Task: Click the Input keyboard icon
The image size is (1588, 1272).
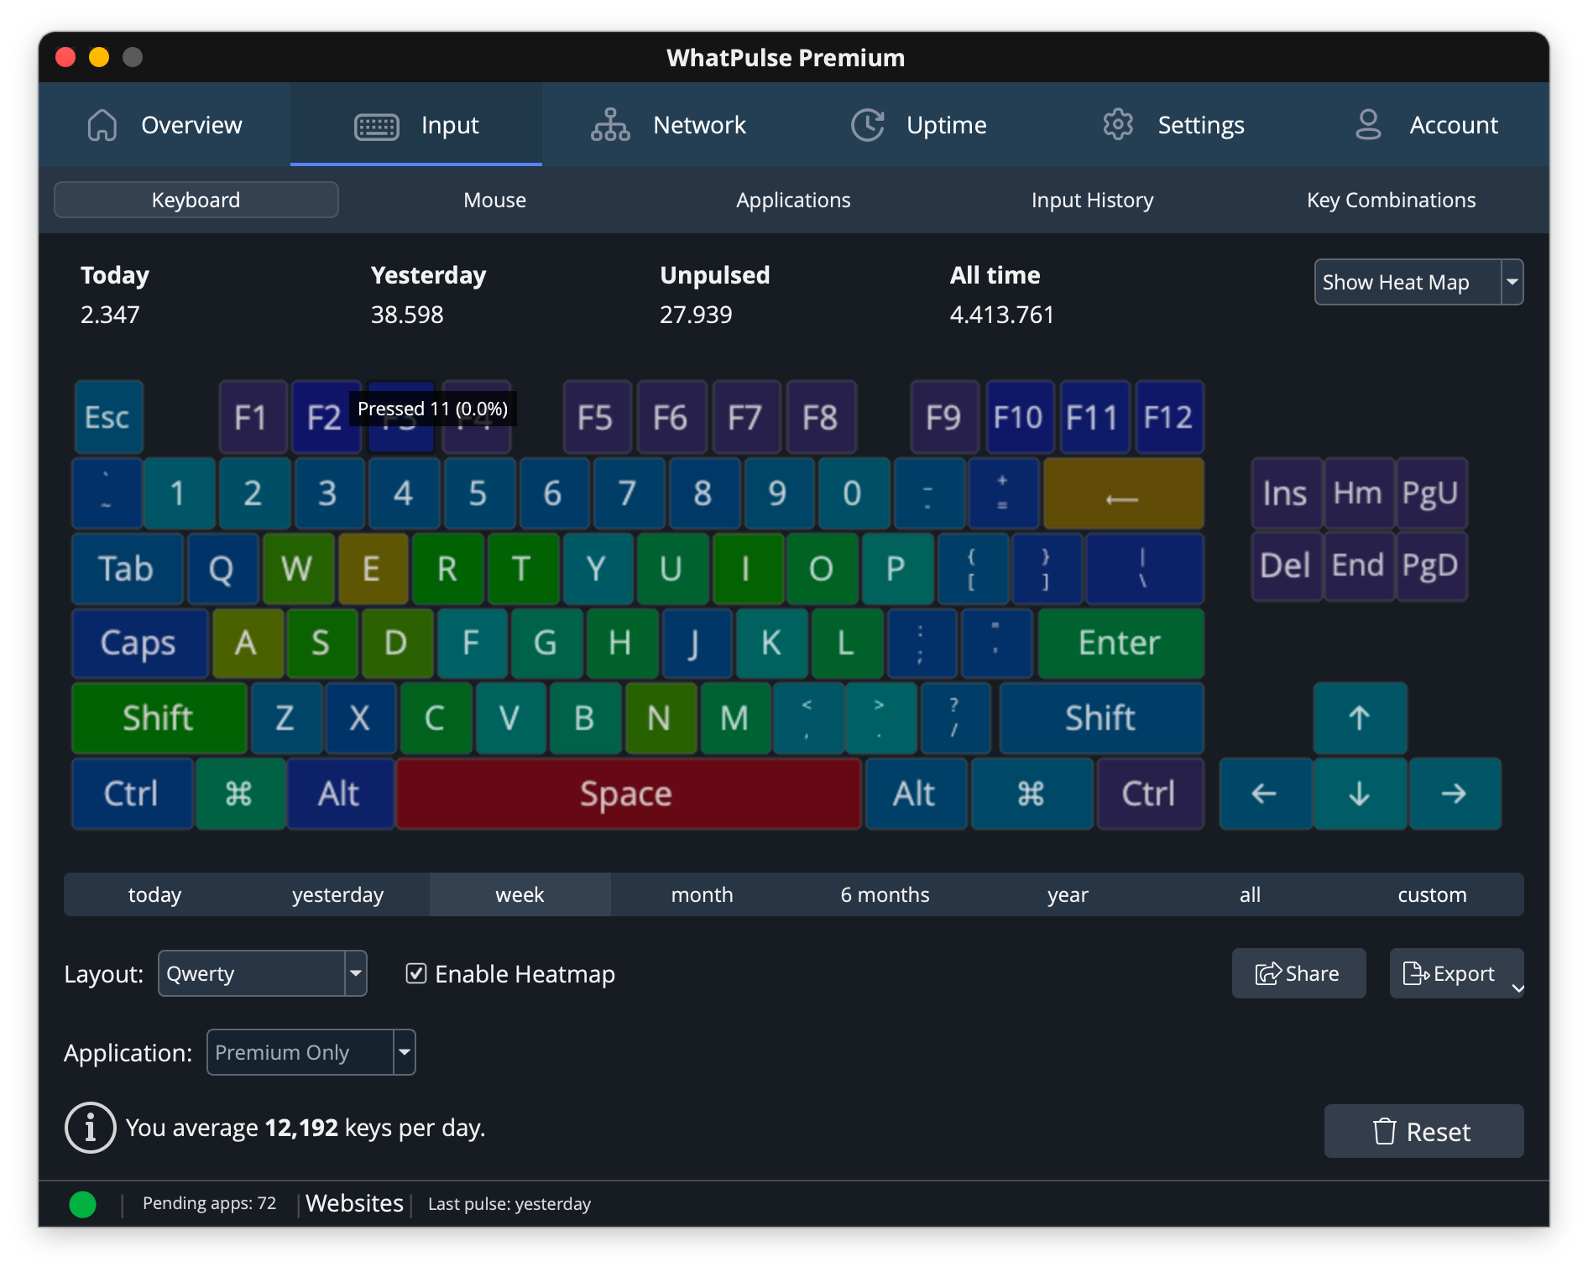Action: 376,126
